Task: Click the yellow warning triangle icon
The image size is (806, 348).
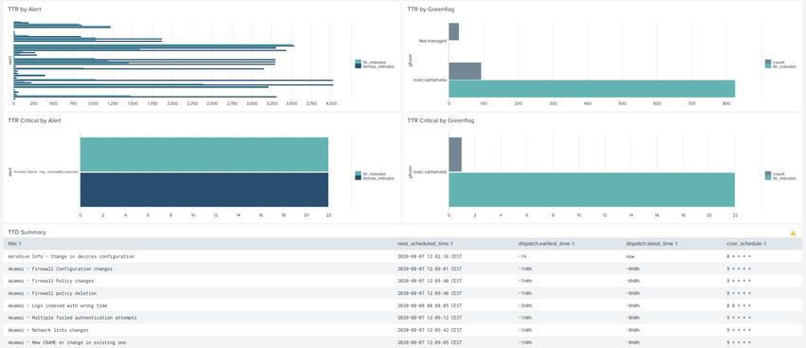Action: tap(793, 233)
